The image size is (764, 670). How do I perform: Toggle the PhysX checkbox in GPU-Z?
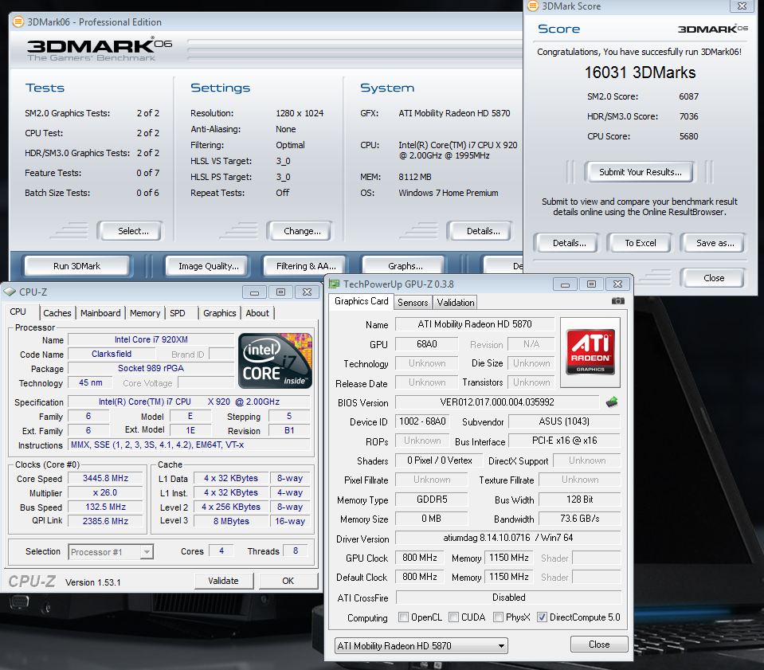(498, 617)
